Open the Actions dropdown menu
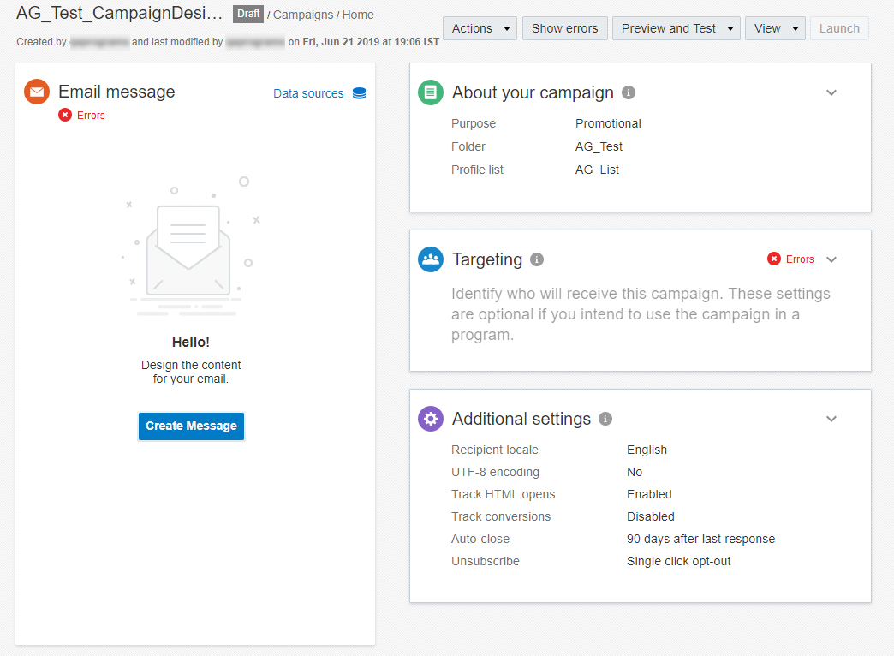 (x=480, y=28)
